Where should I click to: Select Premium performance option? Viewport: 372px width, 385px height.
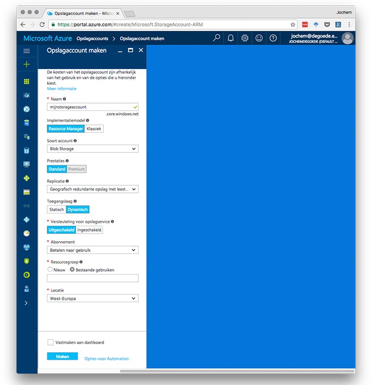77,169
